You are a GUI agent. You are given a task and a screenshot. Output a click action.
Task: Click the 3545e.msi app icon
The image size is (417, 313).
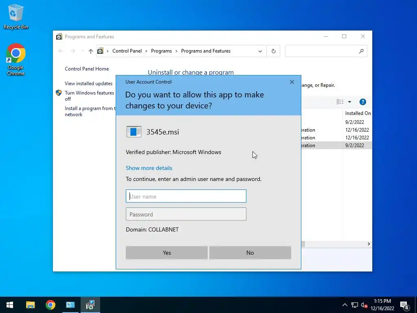134,132
